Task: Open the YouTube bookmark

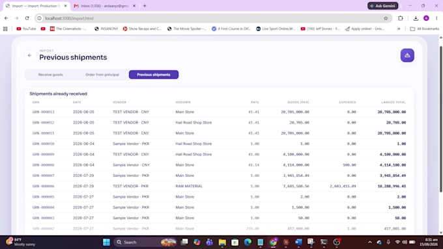Action: click(x=26, y=29)
